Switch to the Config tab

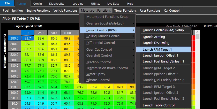pos(38,4)
